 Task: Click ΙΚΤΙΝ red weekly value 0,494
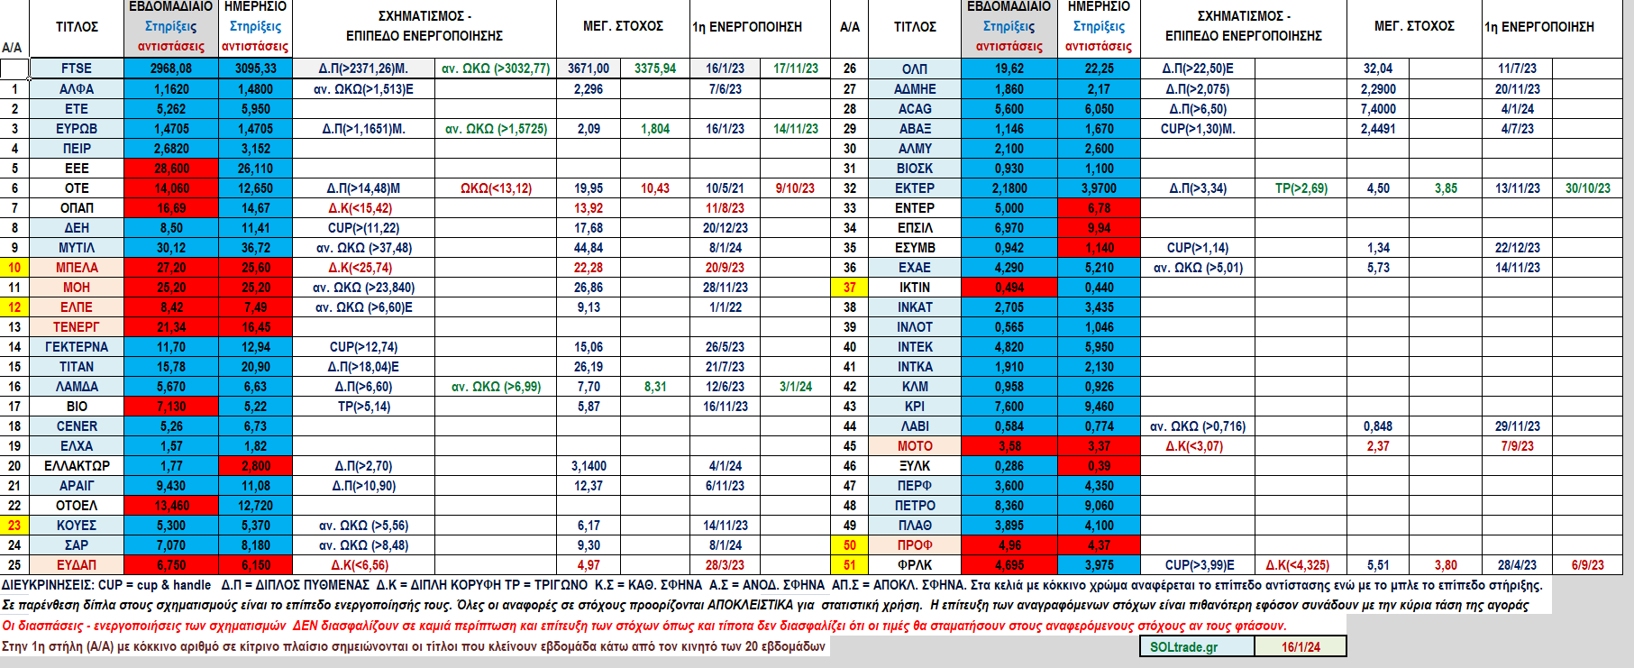(x=1009, y=288)
